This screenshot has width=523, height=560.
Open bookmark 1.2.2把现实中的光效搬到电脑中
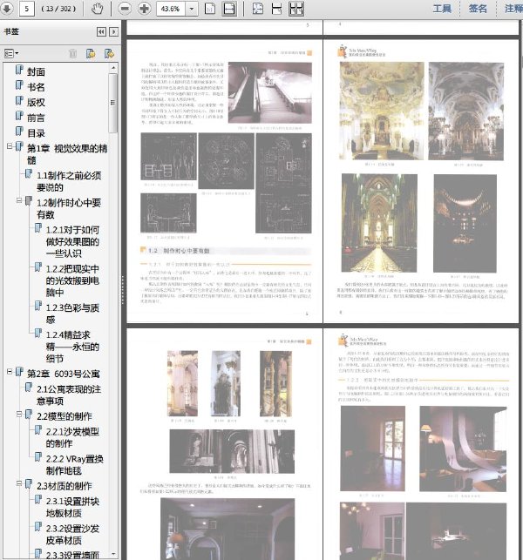(x=72, y=280)
